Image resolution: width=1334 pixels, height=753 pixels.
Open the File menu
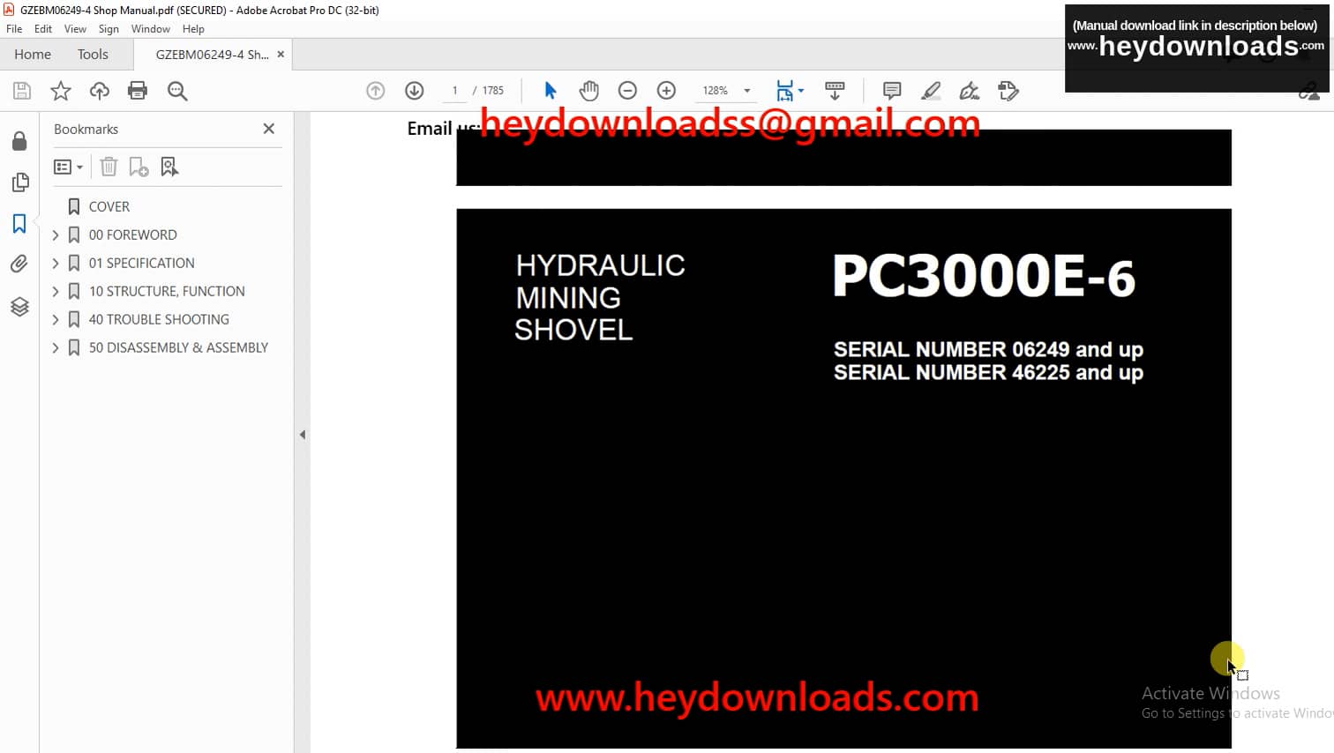[14, 29]
